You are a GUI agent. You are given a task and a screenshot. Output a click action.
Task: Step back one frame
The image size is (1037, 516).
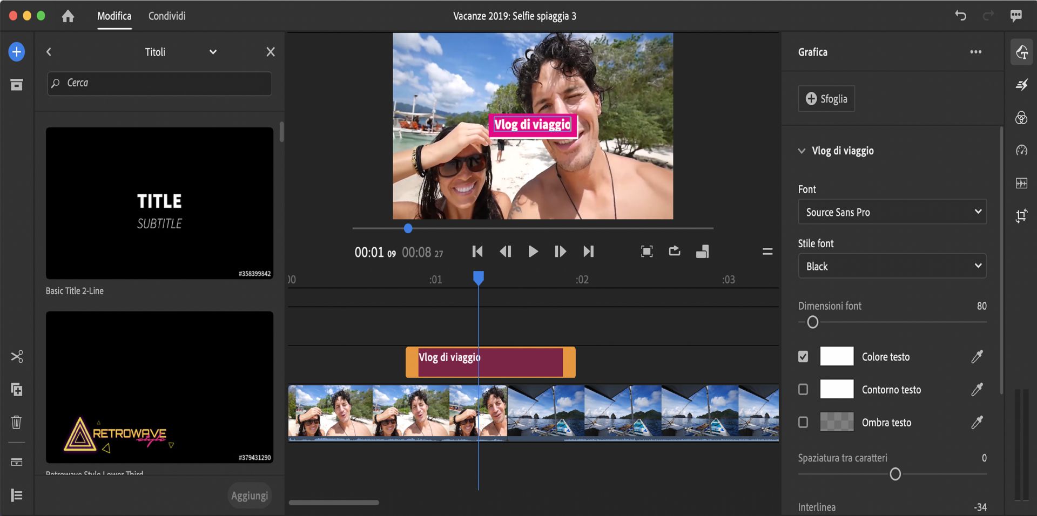505,252
